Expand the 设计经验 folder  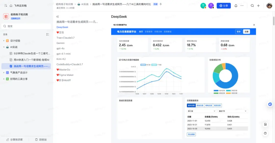click(4, 41)
